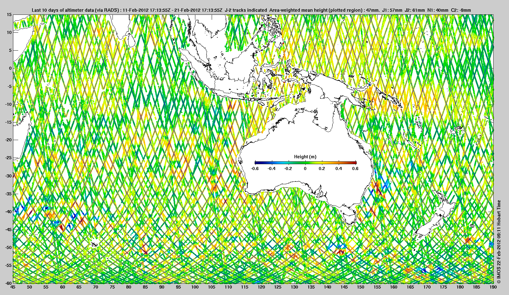This screenshot has width=509, height=295.
Task: Click the 'Height (m)' colorbar label
Action: [x=305, y=157]
